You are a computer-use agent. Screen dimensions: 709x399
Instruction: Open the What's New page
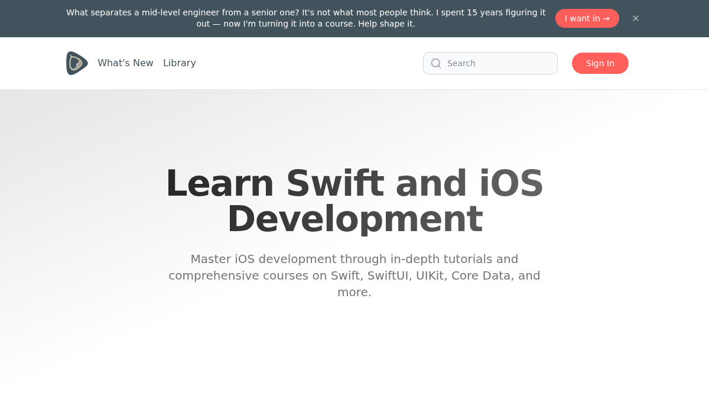click(x=125, y=63)
